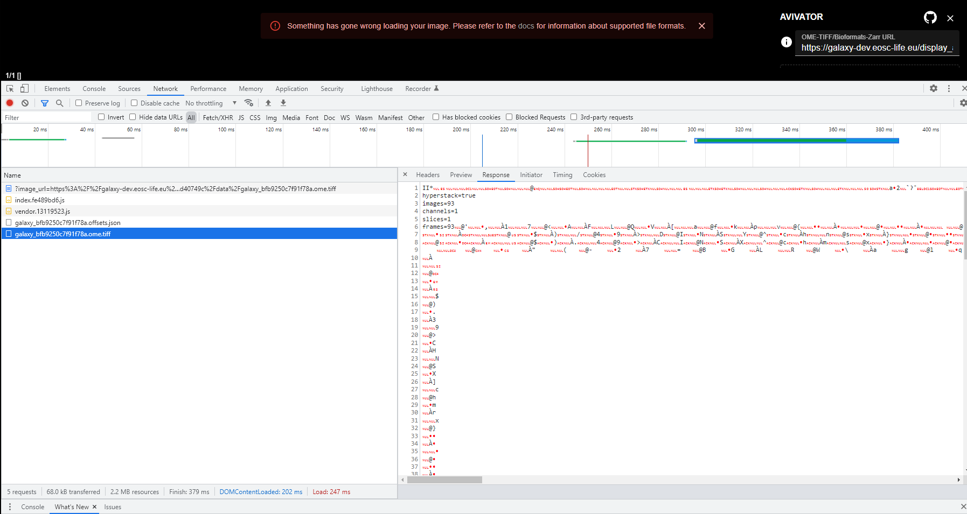Enable Has blocked cookies filter
This screenshot has width=967, height=514.
(x=435, y=117)
